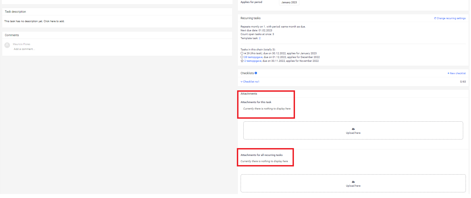
Task: Click the Checklists info icon
Action: pos(256,73)
